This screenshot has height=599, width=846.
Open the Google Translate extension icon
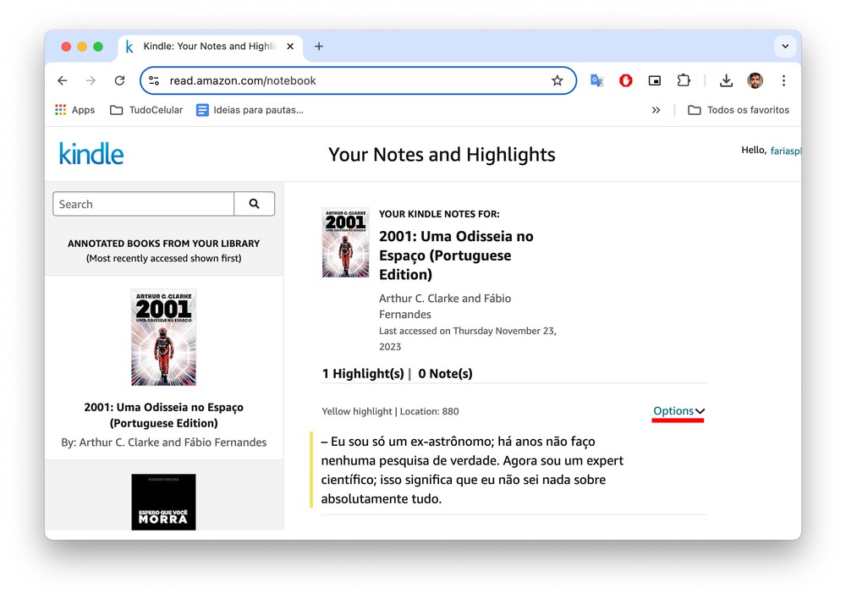(x=596, y=81)
